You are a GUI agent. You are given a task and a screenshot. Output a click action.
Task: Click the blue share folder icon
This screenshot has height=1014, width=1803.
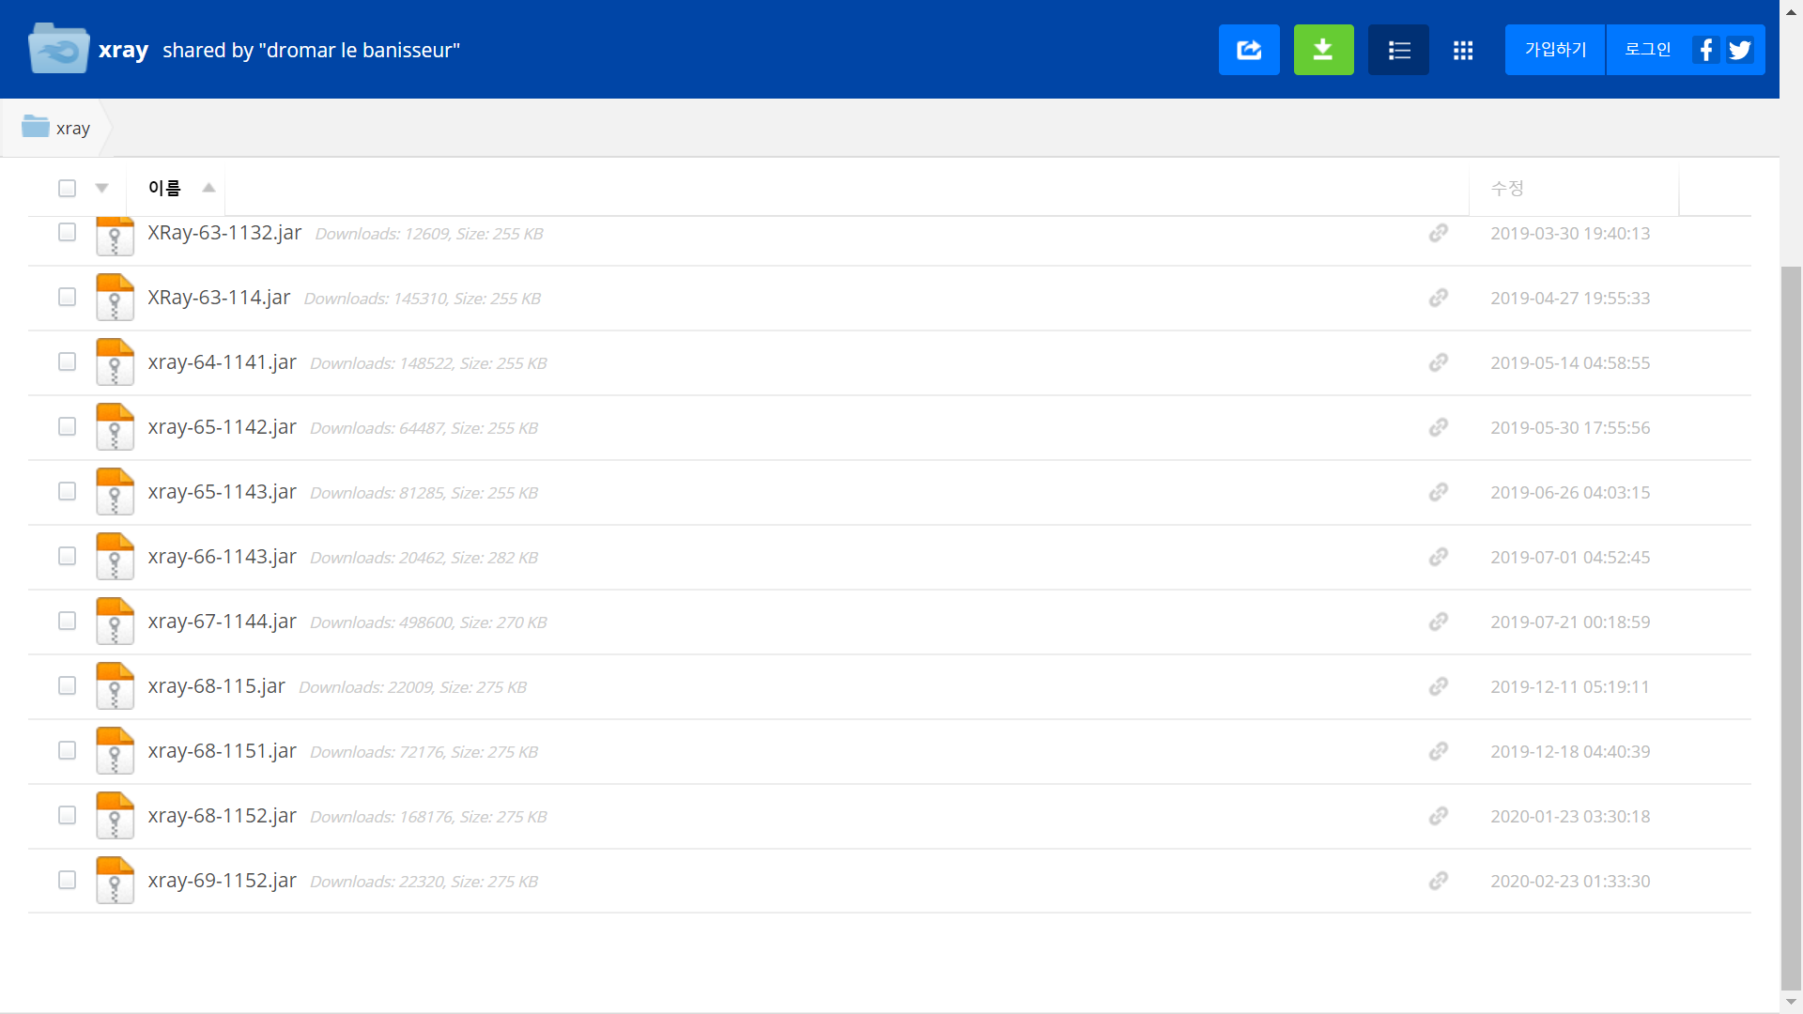(x=1249, y=50)
